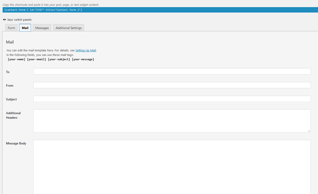Go to the Additional Settings tab
This screenshot has width=318, height=194.
[69, 28]
